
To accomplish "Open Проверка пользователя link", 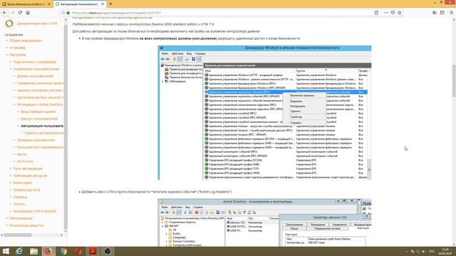I will pos(36,140).
